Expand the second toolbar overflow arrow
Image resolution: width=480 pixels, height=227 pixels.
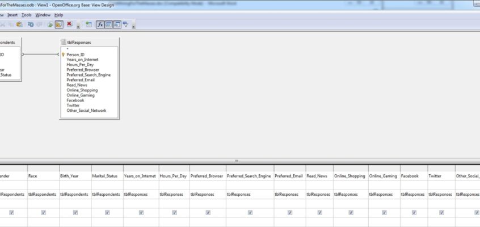tap(133, 26)
